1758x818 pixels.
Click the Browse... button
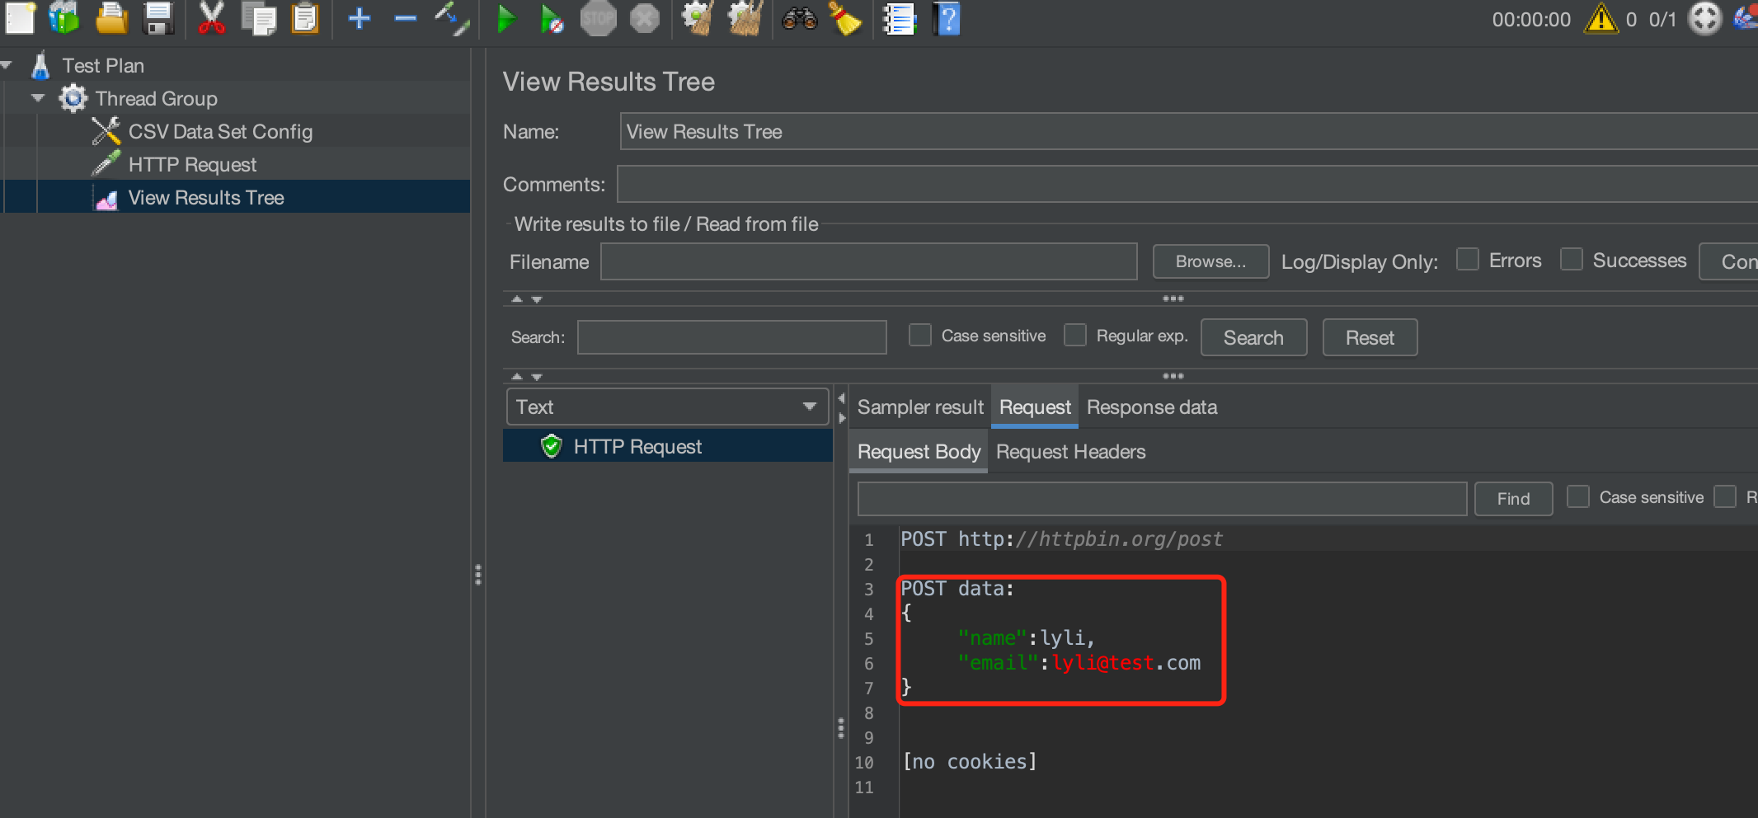point(1210,261)
